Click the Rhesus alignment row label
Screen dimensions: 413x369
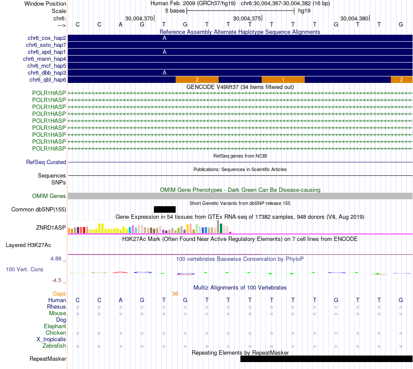pyautogui.click(x=57, y=306)
